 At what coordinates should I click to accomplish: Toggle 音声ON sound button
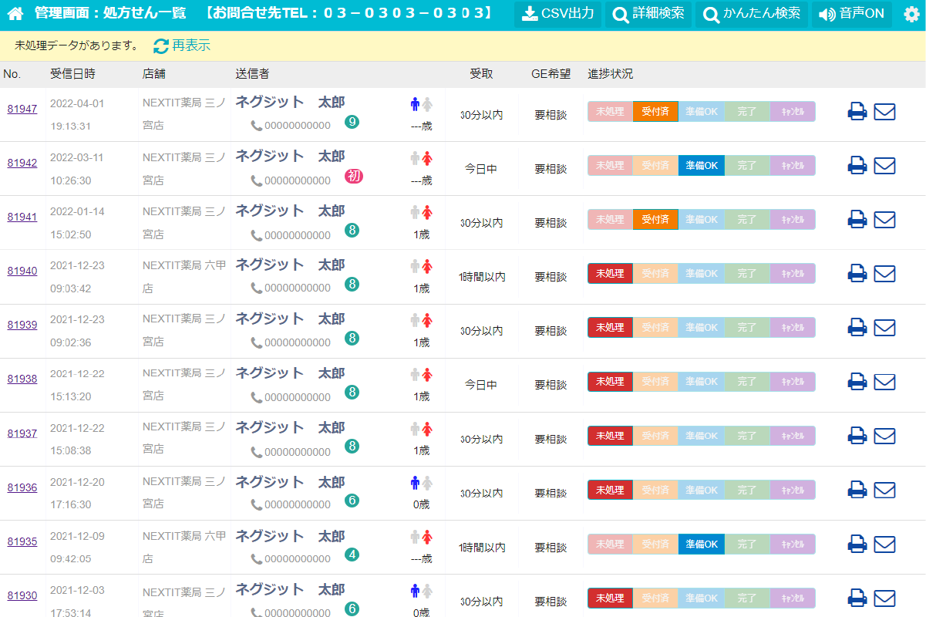click(x=851, y=15)
